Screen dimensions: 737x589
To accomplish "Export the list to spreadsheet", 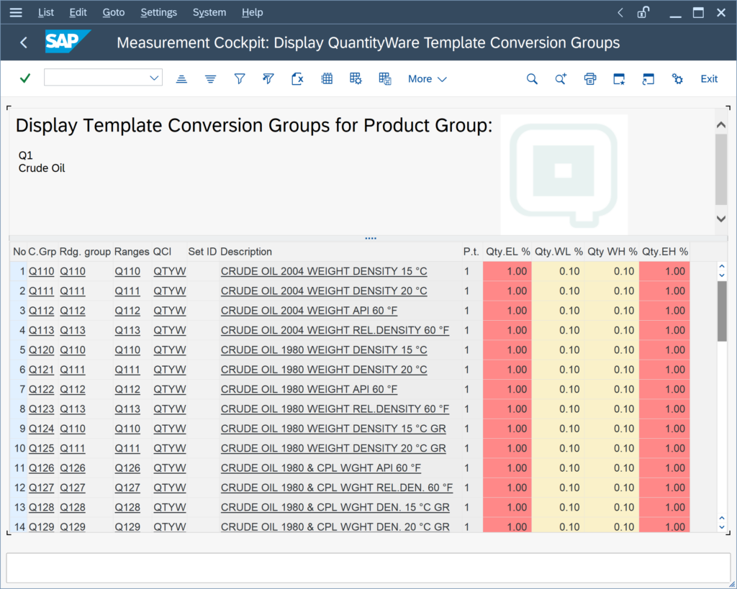I will tap(297, 79).
